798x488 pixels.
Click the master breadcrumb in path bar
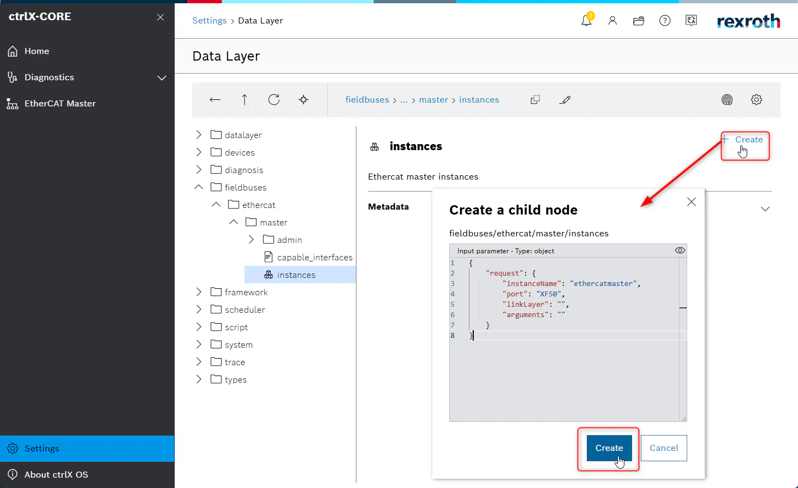click(433, 100)
